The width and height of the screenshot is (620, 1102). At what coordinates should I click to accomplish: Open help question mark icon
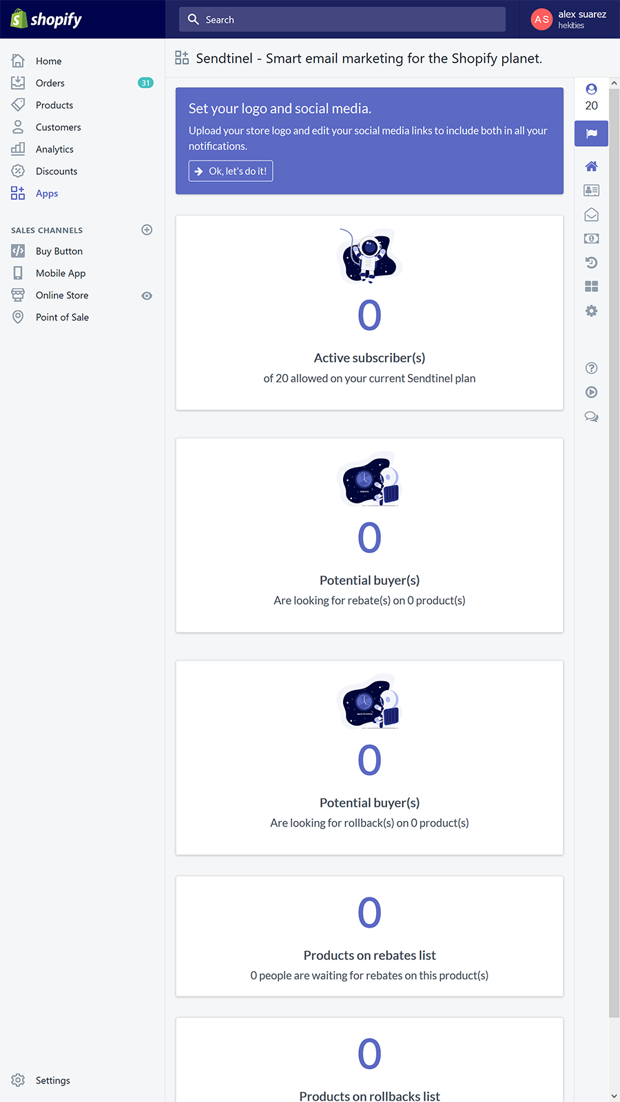(591, 368)
